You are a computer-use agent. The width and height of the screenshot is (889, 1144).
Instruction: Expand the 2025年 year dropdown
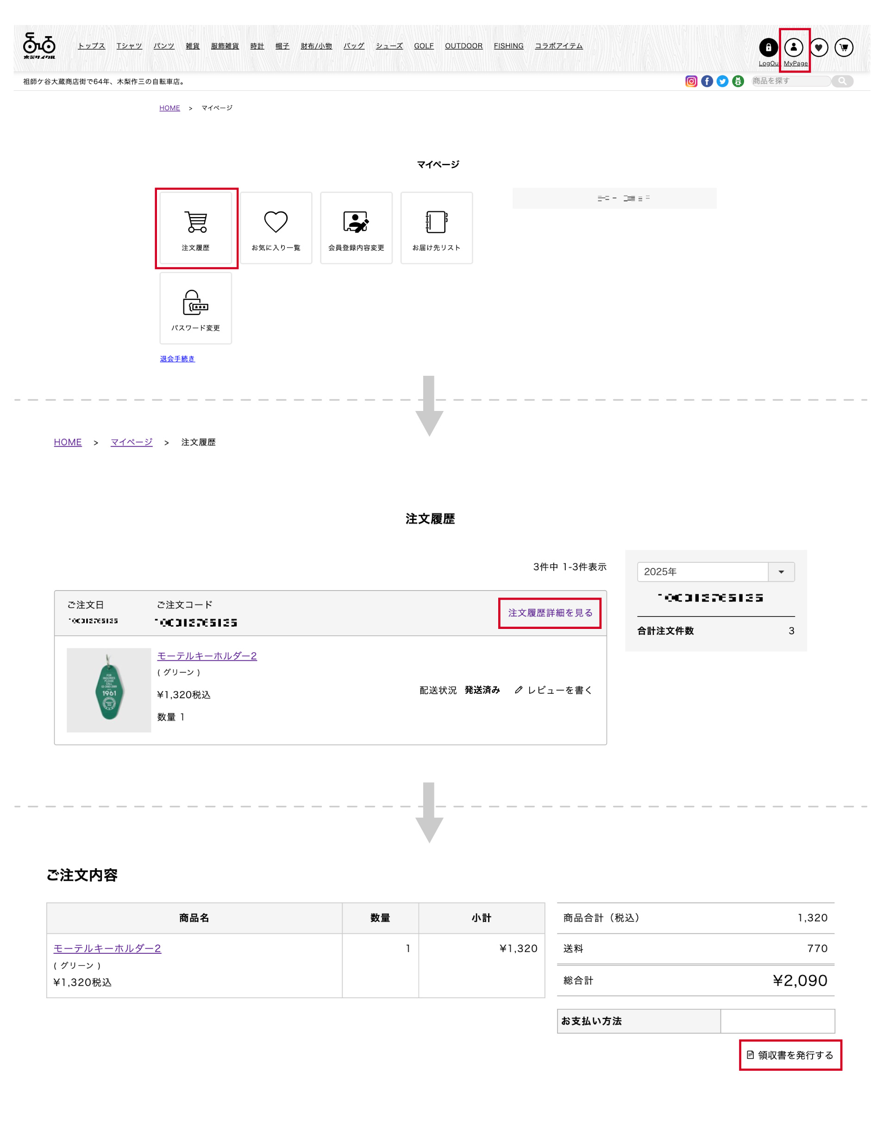pyautogui.click(x=715, y=572)
